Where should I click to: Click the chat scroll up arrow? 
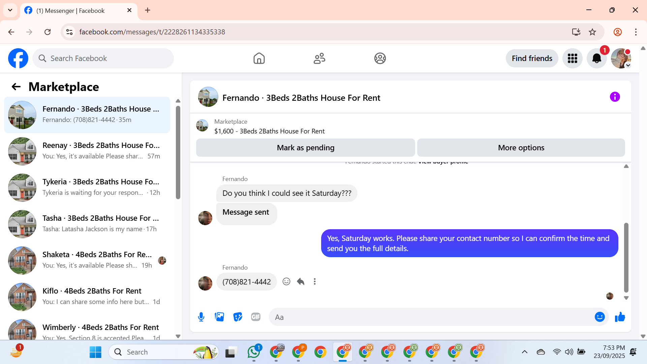tap(626, 166)
